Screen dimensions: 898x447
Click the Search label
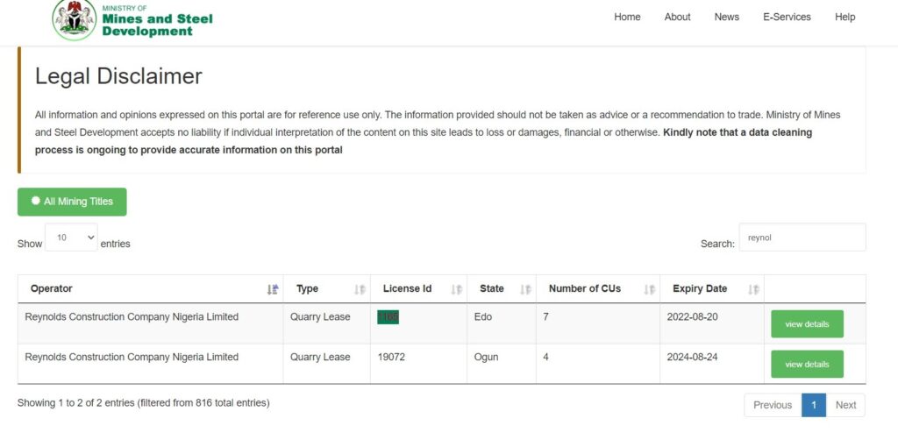[717, 244]
